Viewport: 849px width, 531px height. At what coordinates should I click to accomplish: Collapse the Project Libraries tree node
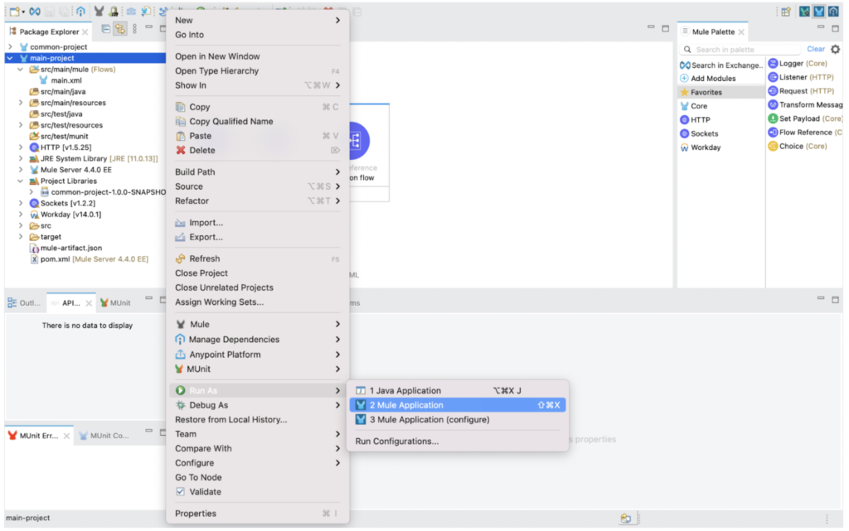[x=21, y=181]
